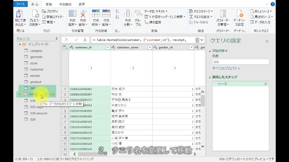Click the Remove Rows (行の削除) icon

[106, 14]
